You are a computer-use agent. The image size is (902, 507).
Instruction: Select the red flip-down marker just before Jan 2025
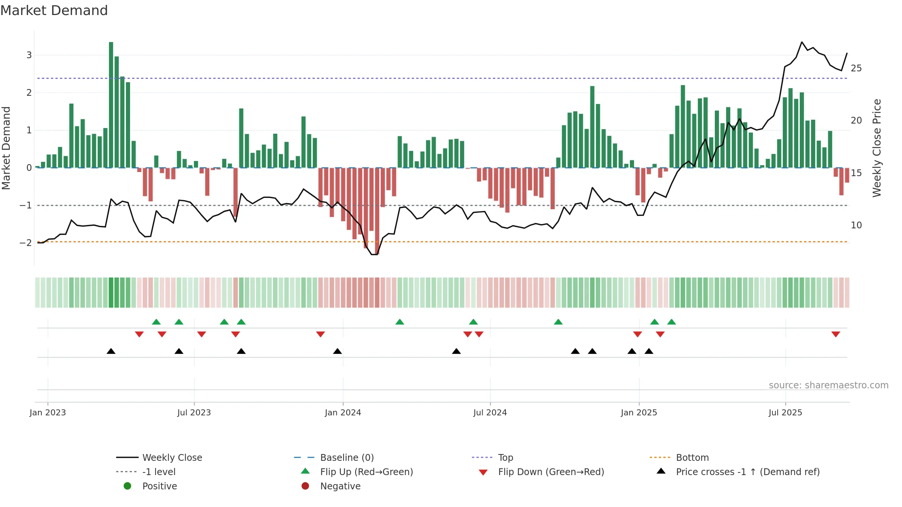pos(637,334)
